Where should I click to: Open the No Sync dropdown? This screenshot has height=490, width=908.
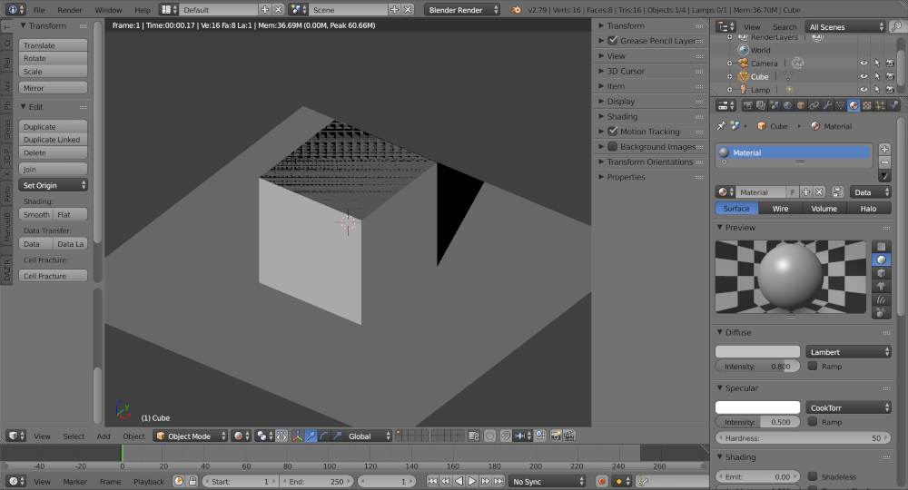click(548, 481)
